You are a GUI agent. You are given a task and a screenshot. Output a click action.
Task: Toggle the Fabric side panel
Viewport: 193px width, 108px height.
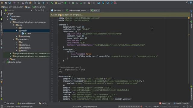(x=191, y=13)
